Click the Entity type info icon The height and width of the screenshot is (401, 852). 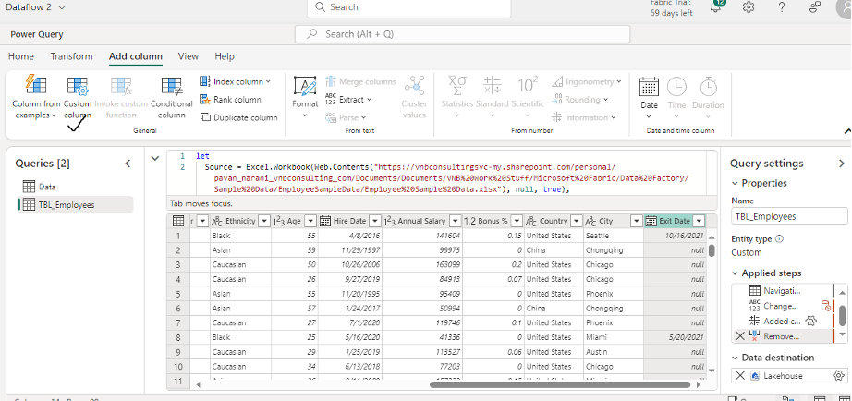[x=780, y=239]
